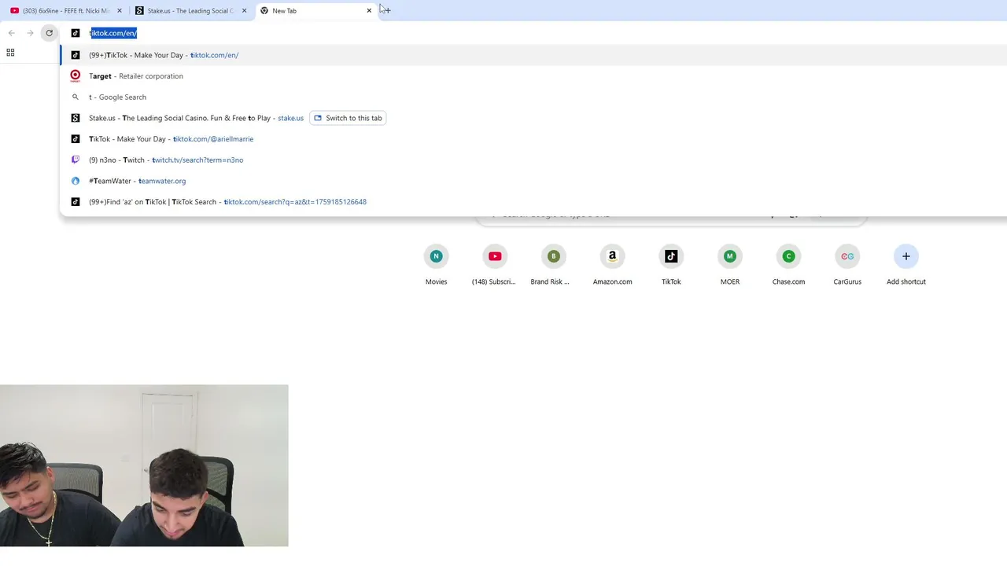
Task: Select the tiktok.com/@ariellmarrie suggestion
Action: [533, 139]
